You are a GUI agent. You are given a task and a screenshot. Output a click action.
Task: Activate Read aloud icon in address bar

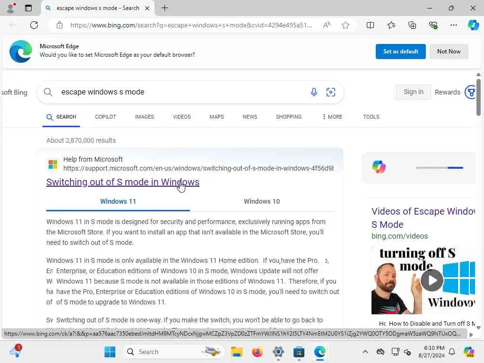click(x=327, y=25)
